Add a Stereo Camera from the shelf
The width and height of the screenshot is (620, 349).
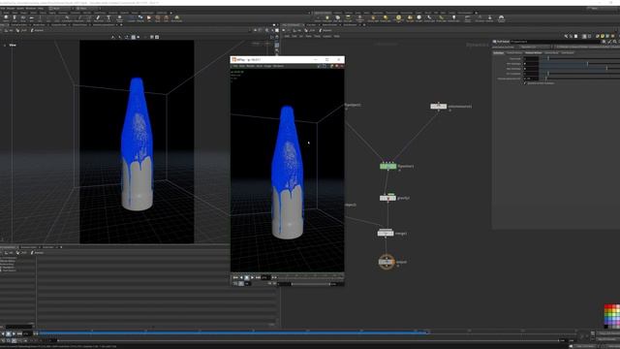click(x=467, y=17)
